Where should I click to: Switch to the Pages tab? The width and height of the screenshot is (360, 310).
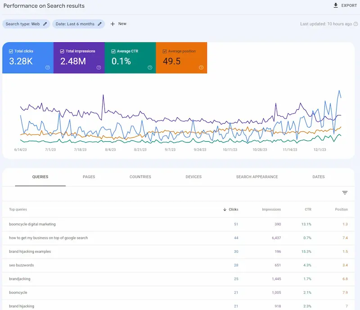(89, 177)
